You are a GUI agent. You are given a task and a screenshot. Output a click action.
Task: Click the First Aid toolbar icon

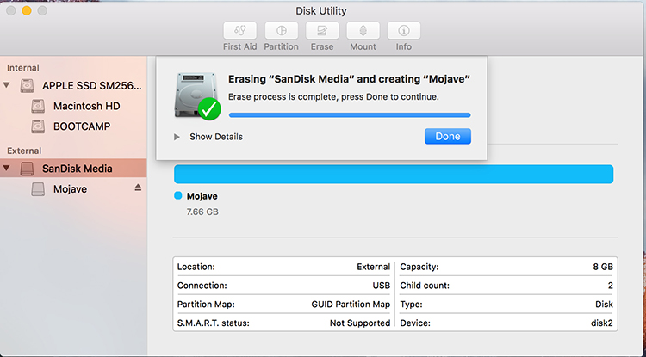pyautogui.click(x=239, y=31)
